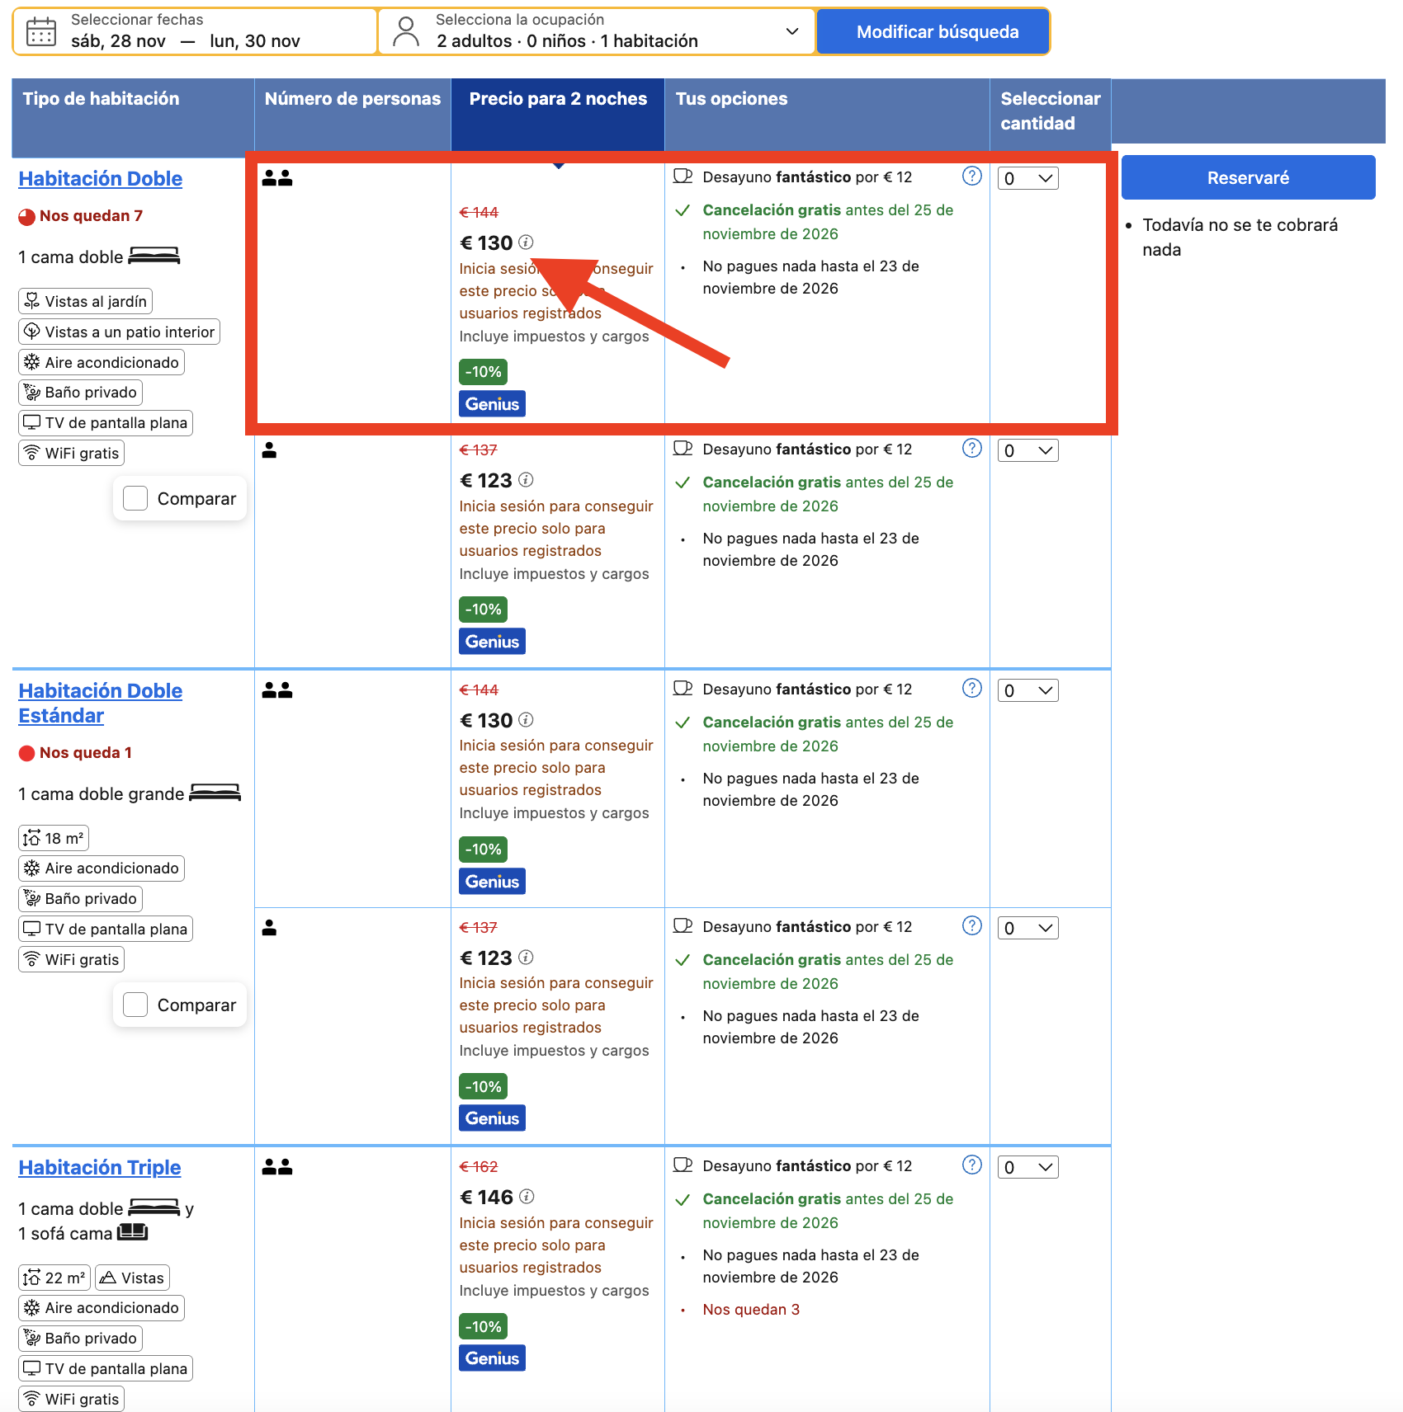Click Nos quedan 7 availability notice
The width and height of the screenshot is (1403, 1412).
[81, 216]
